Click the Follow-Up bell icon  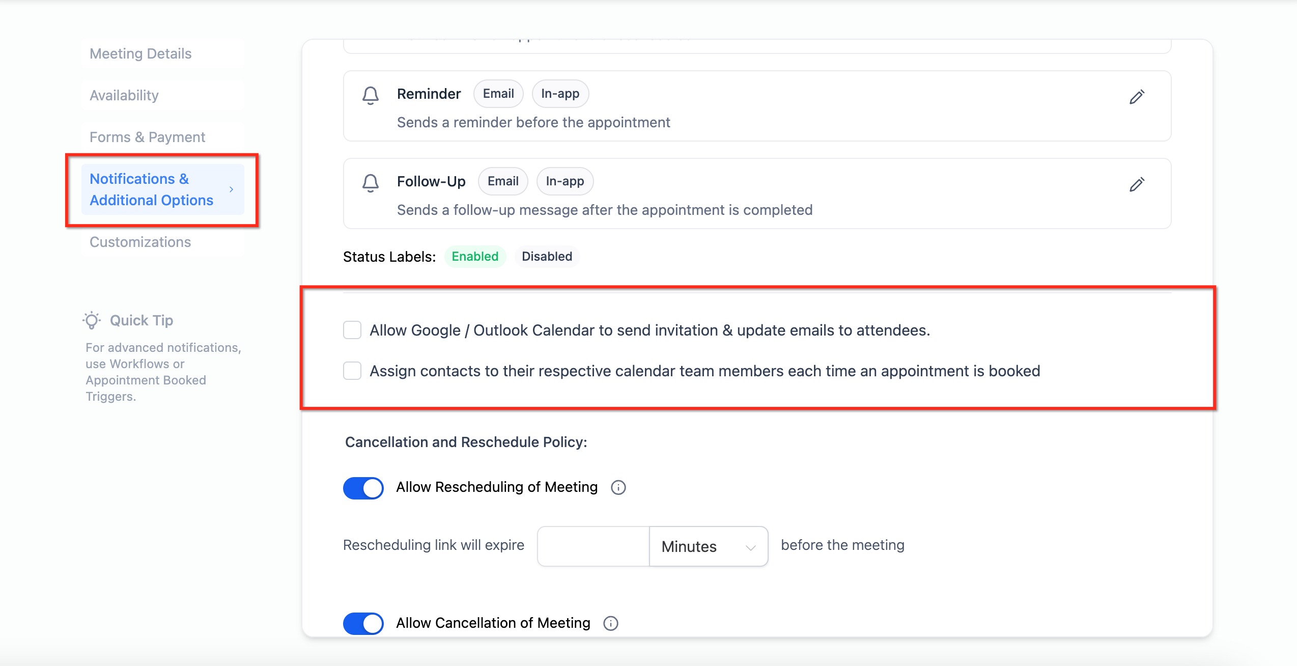point(370,183)
